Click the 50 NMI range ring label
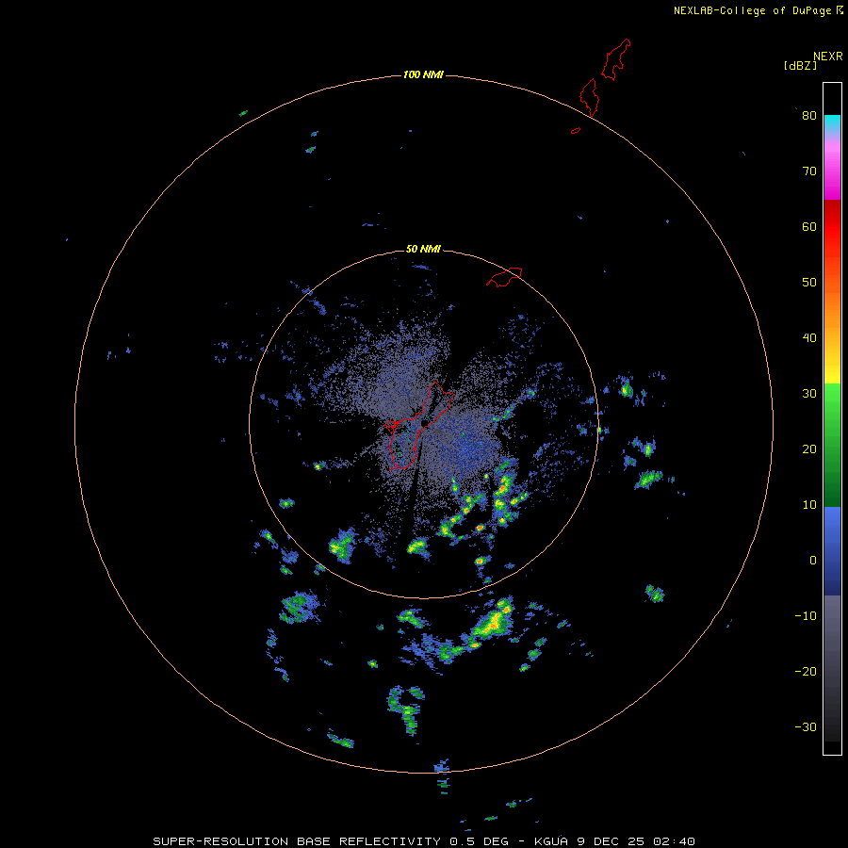The width and height of the screenshot is (848, 848). click(x=423, y=249)
